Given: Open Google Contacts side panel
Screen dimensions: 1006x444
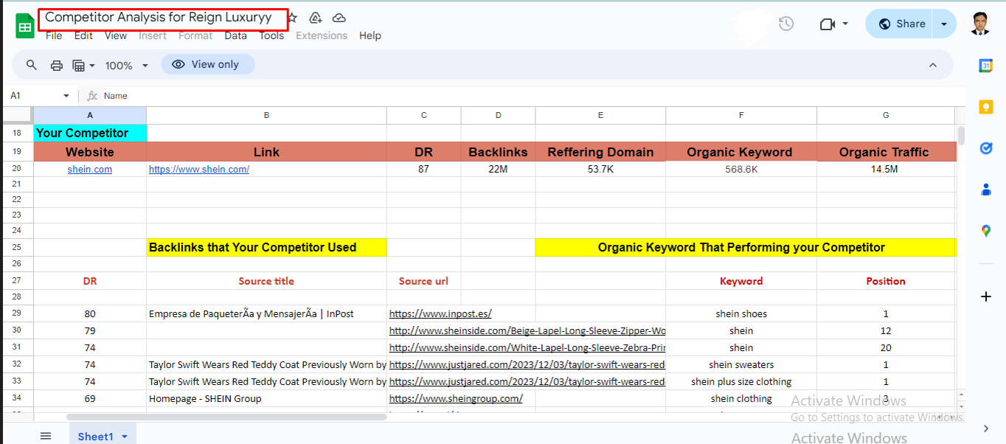Looking at the screenshot, I should (986, 190).
